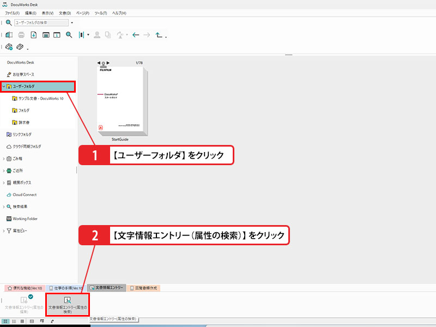Click the thumbnail window toolbar icon

pos(46,35)
